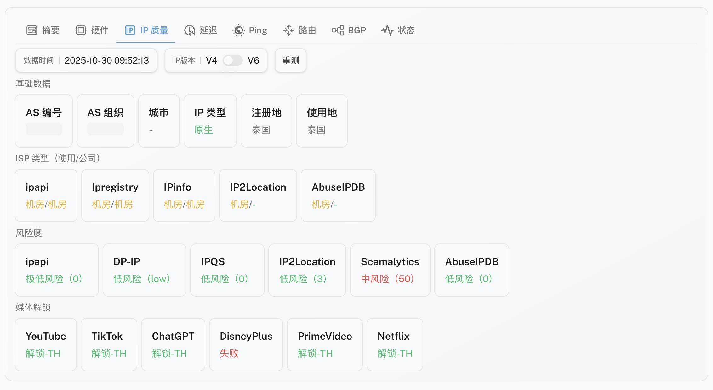713x390 pixels.
Task: Select the IP 类型 原生 card
Action: click(x=210, y=121)
